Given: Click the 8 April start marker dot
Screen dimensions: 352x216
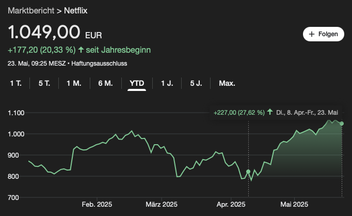Looking at the screenshot, I should 248,172.
